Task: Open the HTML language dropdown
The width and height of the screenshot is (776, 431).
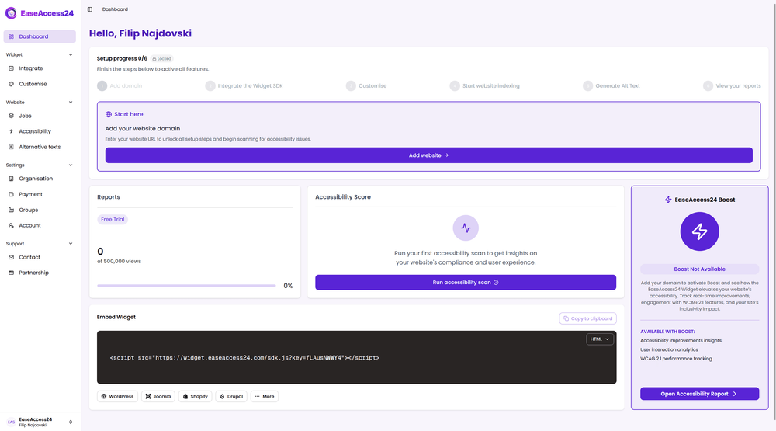Action: [x=600, y=339]
